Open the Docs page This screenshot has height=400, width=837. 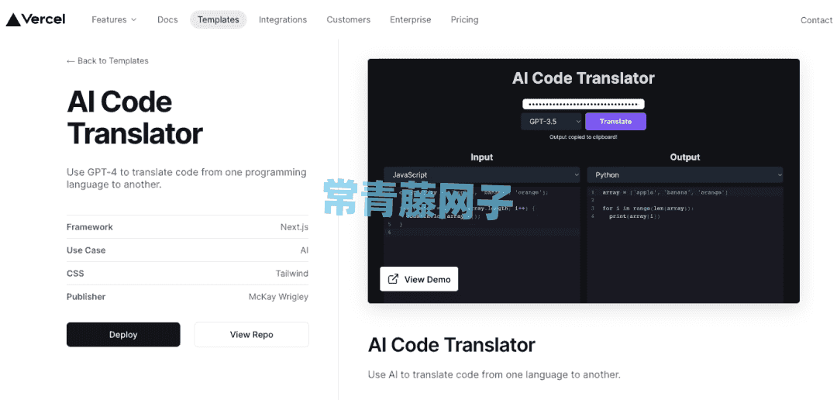(x=167, y=19)
